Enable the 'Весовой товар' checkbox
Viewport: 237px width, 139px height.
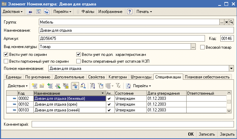(x=202, y=47)
